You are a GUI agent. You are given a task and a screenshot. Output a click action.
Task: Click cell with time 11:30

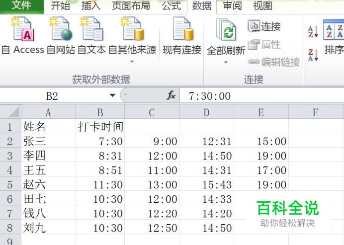[100, 184]
